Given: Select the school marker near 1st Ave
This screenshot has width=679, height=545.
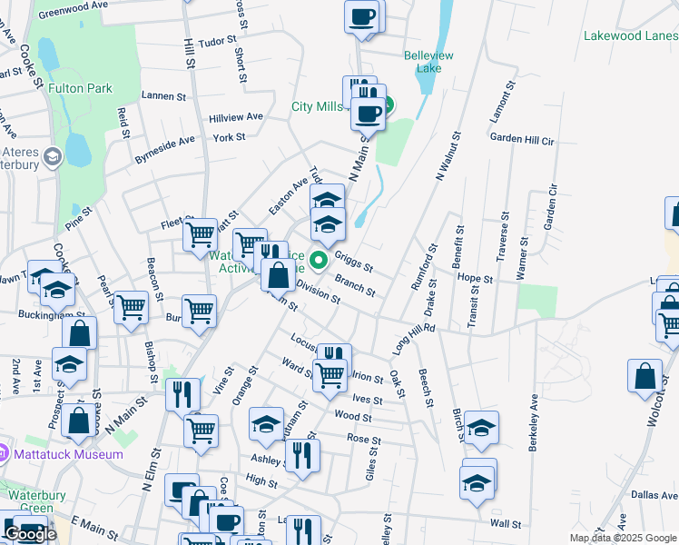Looking at the screenshot, I should pyautogui.click(x=69, y=365).
